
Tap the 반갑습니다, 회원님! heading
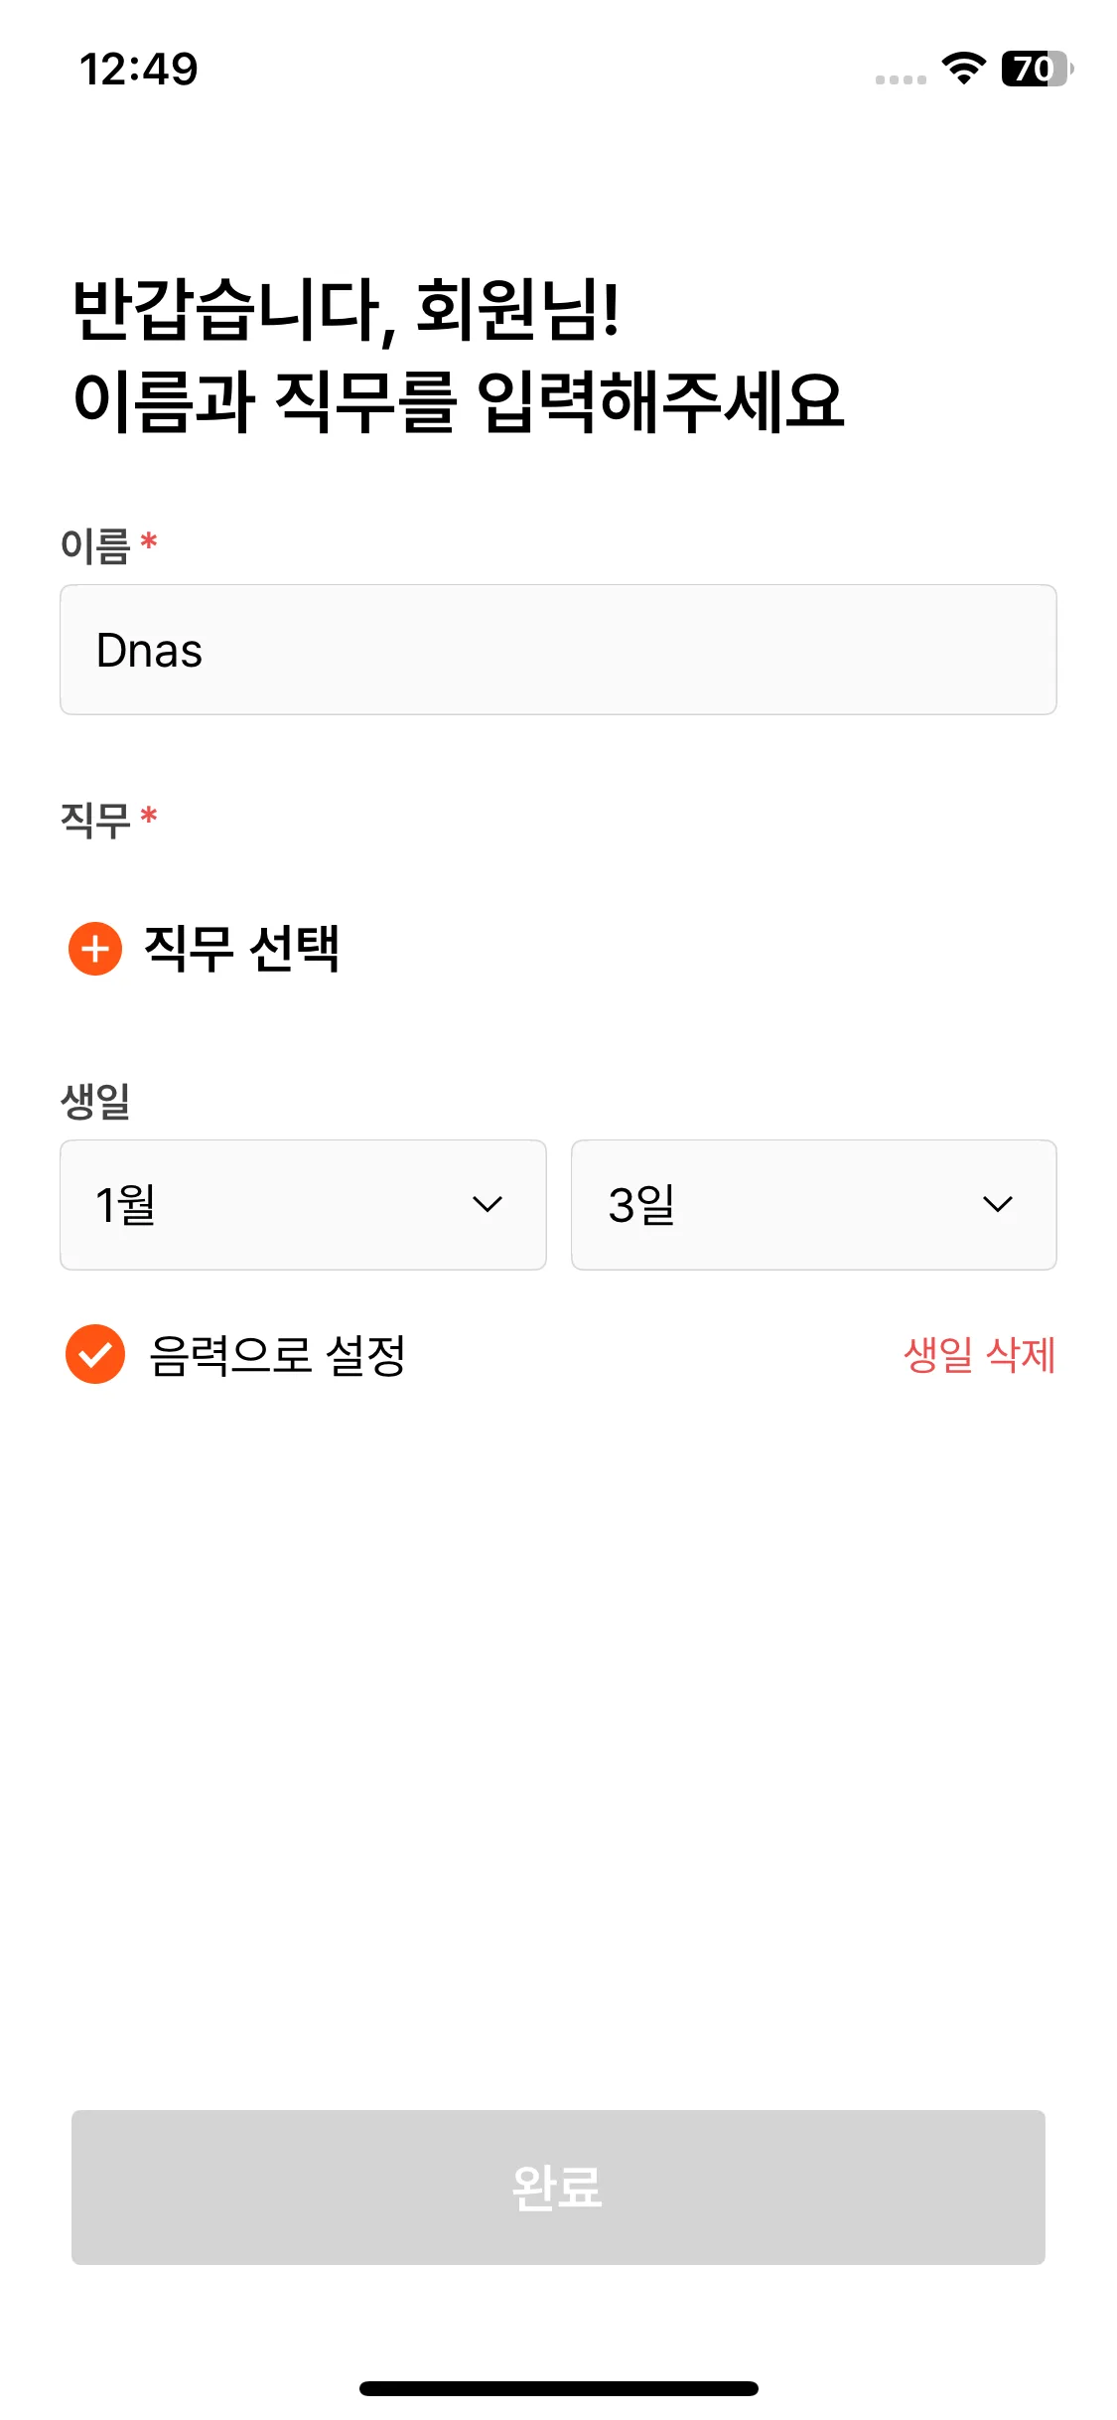pos(348,310)
